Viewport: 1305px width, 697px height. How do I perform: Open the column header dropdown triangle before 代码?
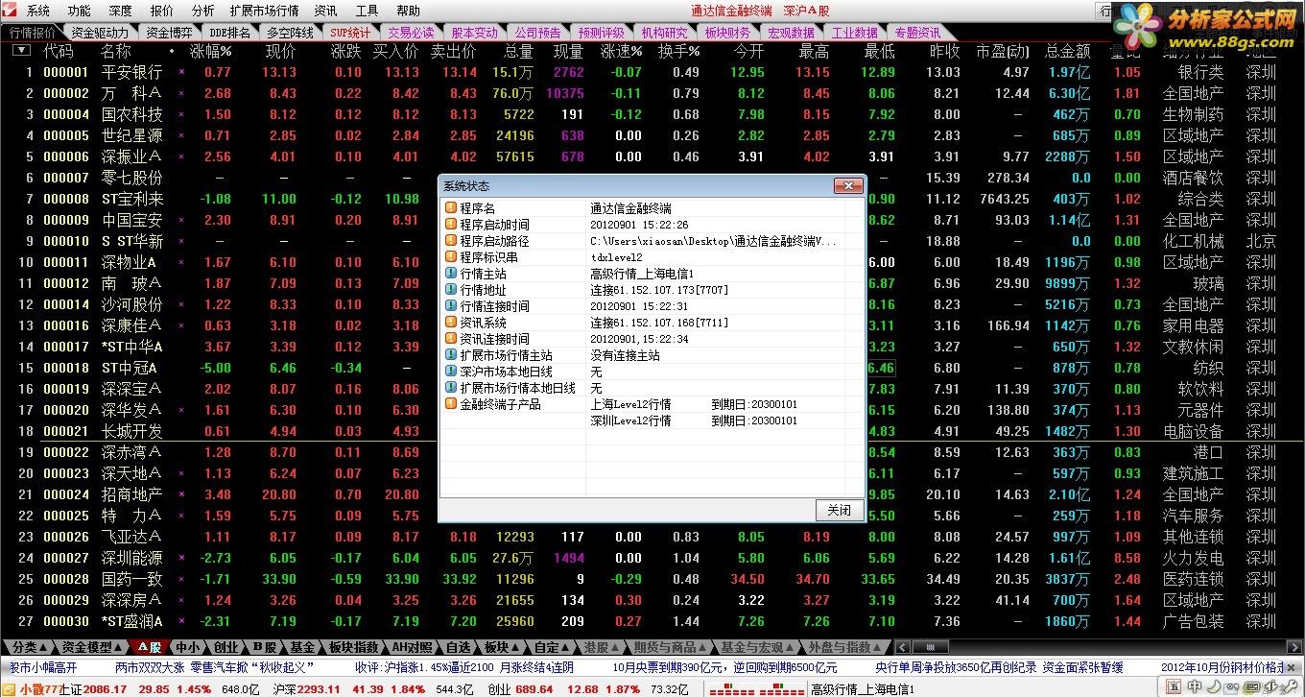[20, 51]
